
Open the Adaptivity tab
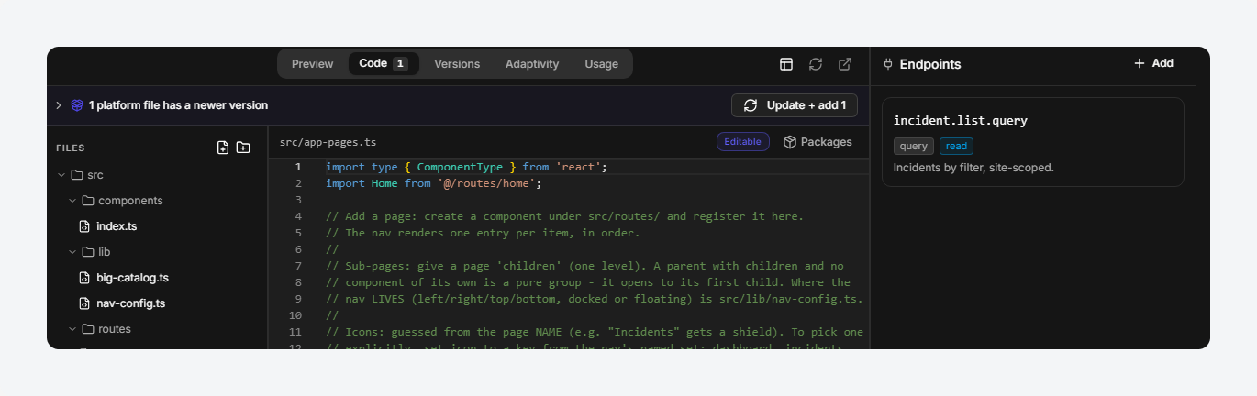tap(532, 64)
